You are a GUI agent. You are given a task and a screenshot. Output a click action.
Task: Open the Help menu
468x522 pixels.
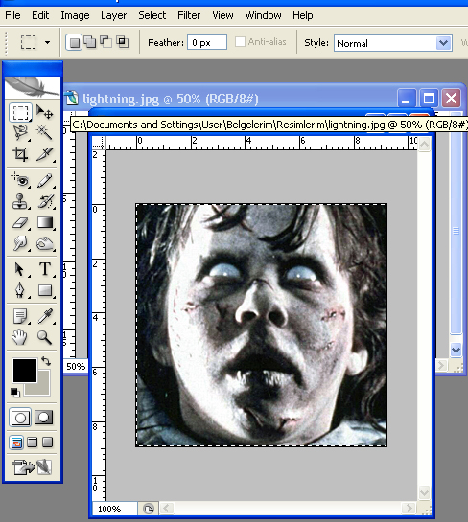(x=303, y=15)
